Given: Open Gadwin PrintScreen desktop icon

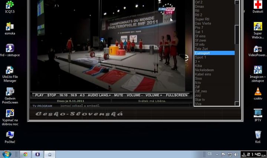Looking at the screenshot, I should point(10,96).
